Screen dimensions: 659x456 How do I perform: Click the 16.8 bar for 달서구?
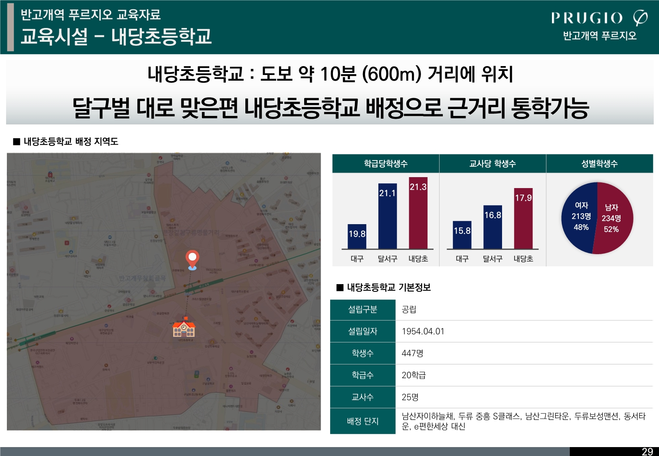(x=493, y=227)
